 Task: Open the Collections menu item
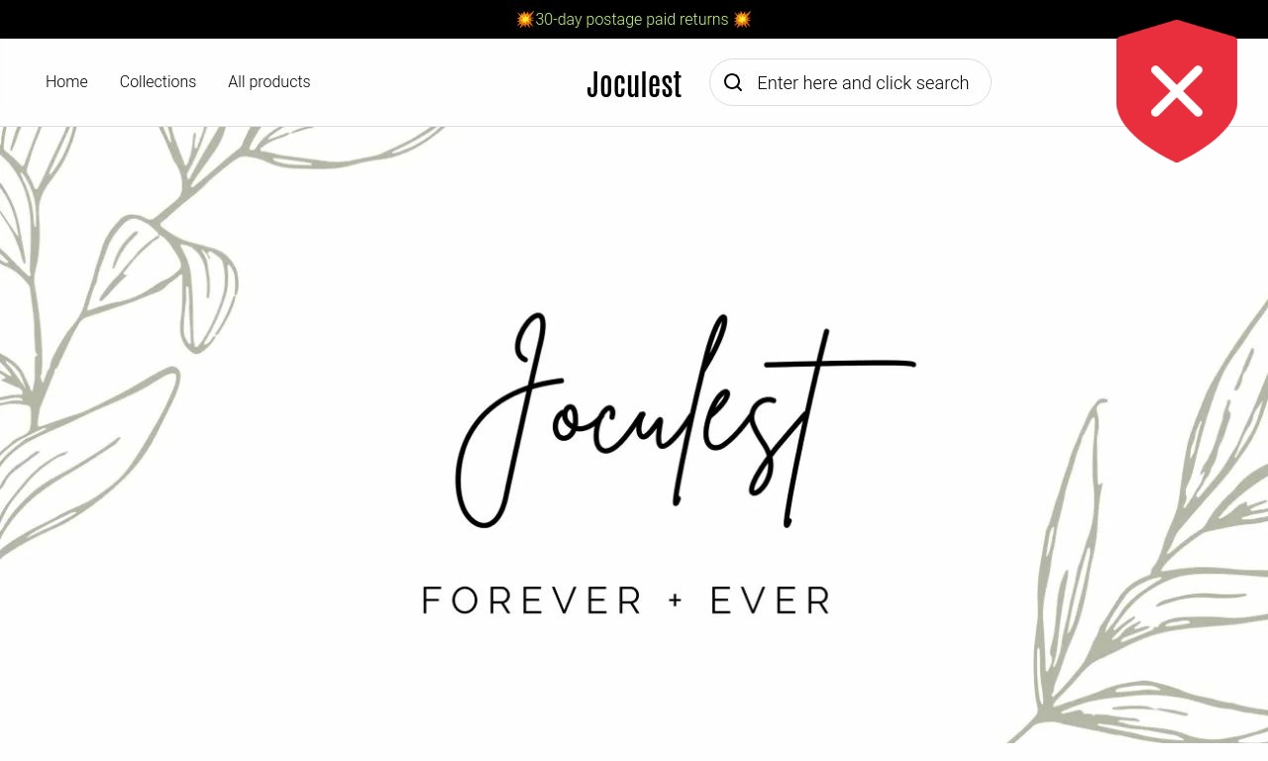coord(158,81)
